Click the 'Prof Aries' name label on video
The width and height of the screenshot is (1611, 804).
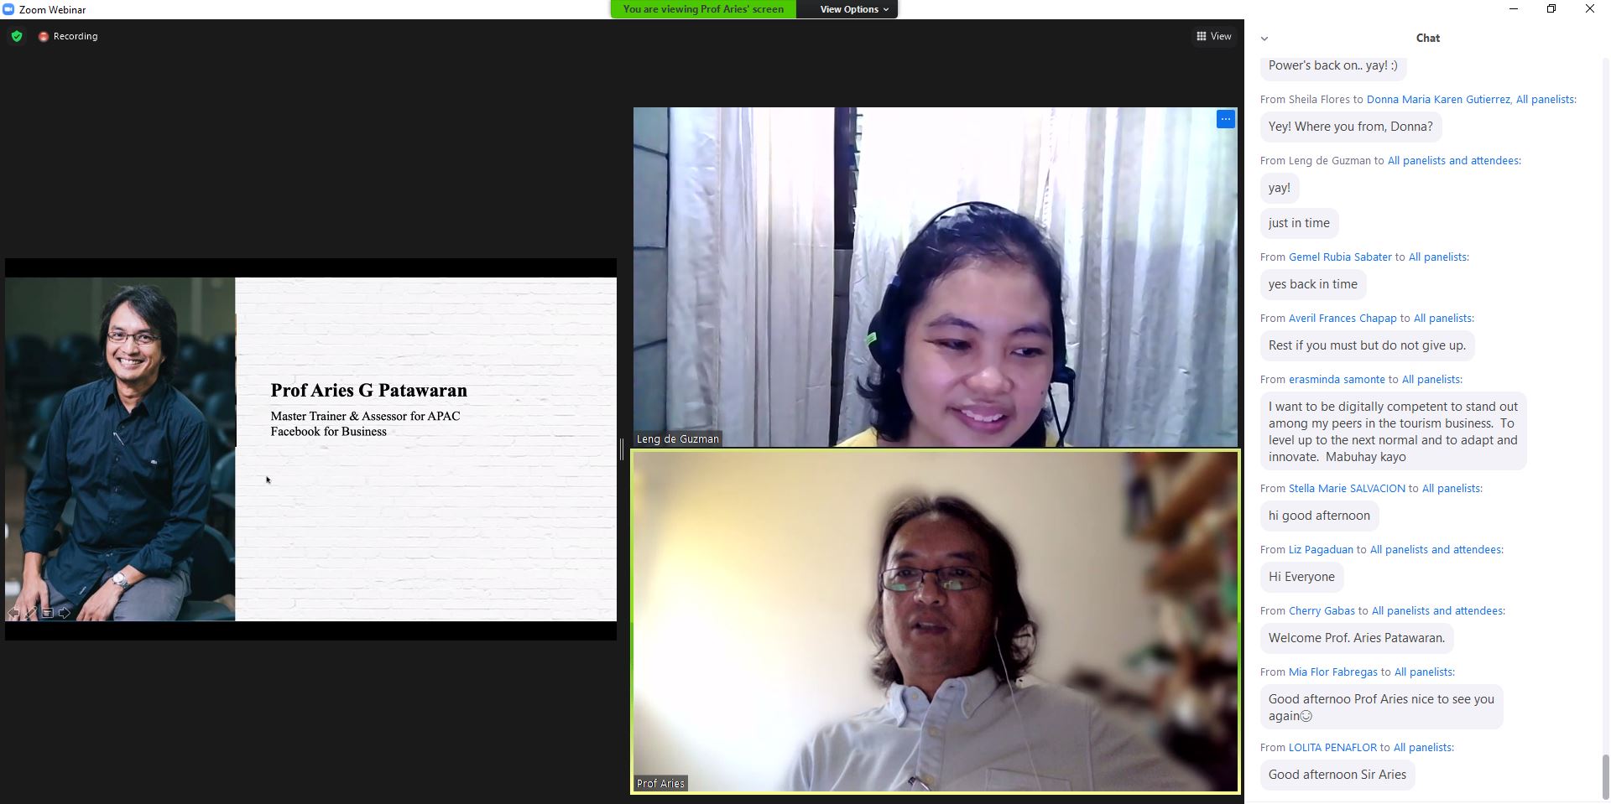(661, 783)
